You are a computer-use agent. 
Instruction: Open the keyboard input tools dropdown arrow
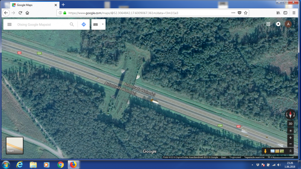coord(102,24)
